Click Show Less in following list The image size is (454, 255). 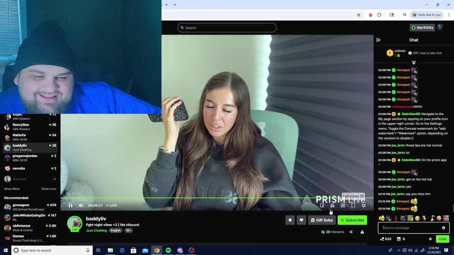pos(49,189)
